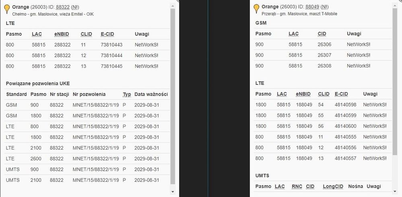Screen dimensions: 402x197
Task: Open the station ID 88049 link
Action: pos(312,7)
